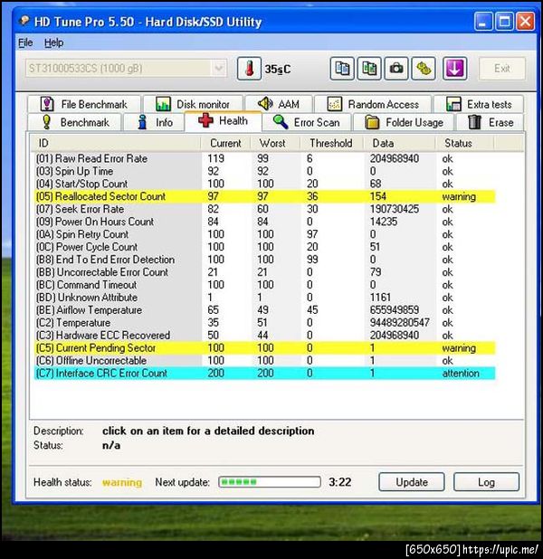Click the purple down-arrow minimize to tray icon

(x=454, y=69)
